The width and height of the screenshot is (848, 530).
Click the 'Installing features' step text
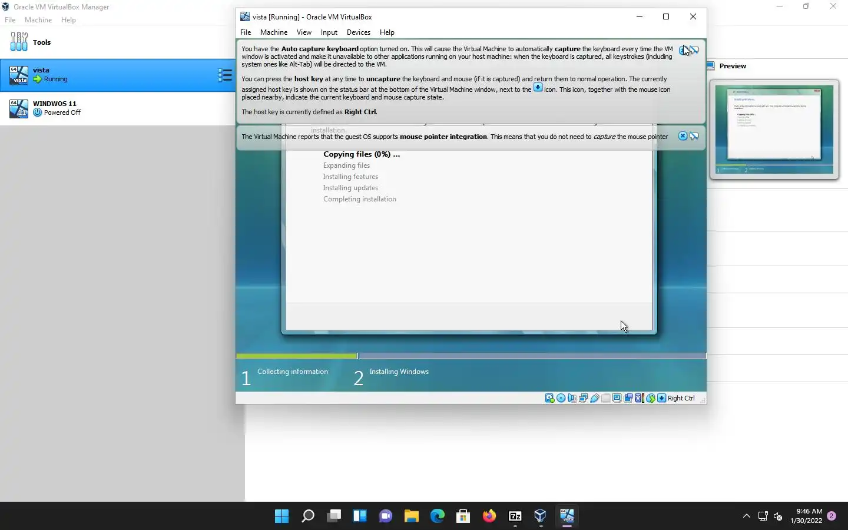(x=350, y=177)
